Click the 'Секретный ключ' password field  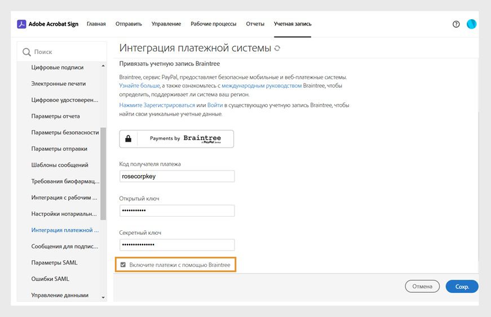click(177, 245)
